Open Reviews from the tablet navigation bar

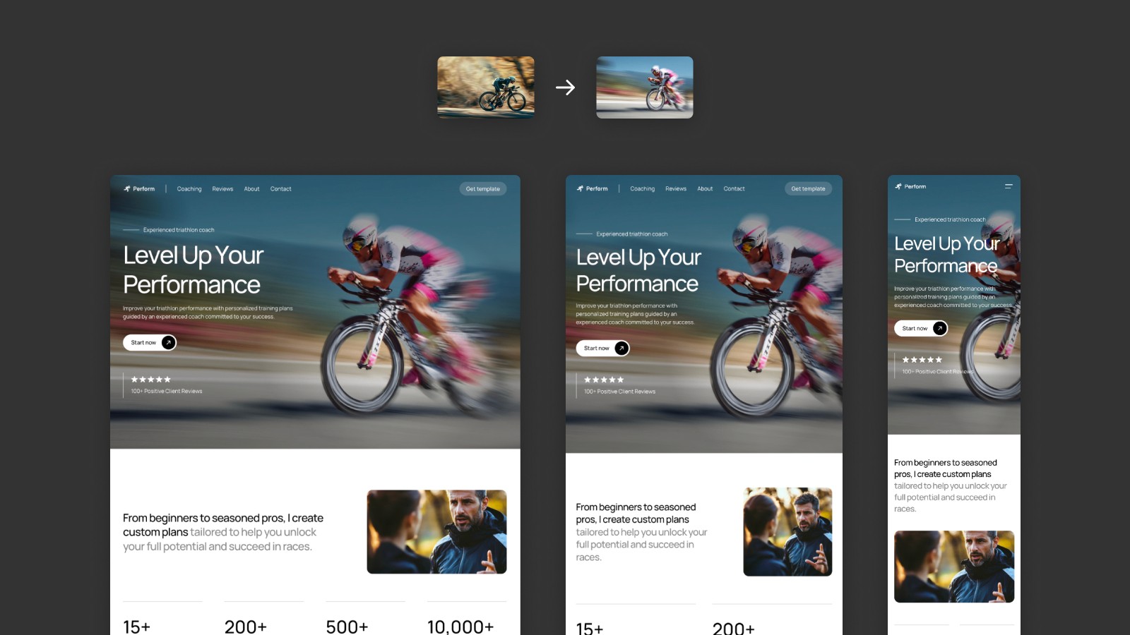click(x=676, y=188)
